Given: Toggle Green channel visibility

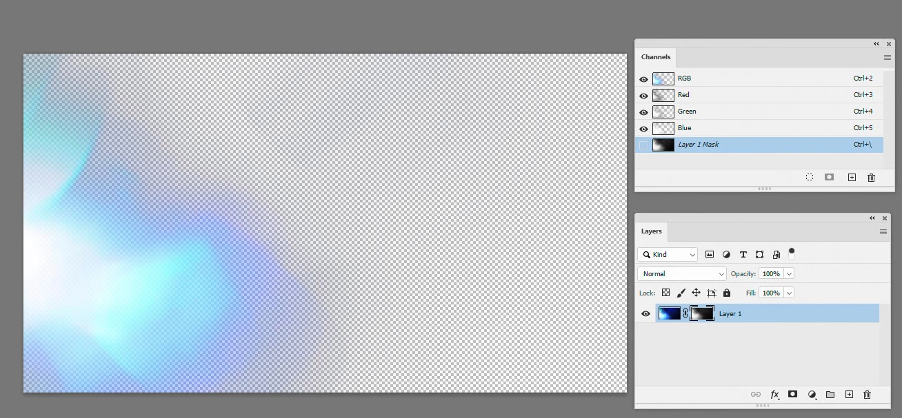Looking at the screenshot, I should point(644,112).
